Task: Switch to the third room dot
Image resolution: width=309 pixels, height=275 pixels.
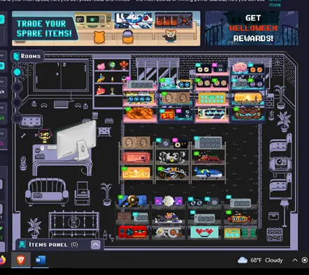Action: pos(17,103)
